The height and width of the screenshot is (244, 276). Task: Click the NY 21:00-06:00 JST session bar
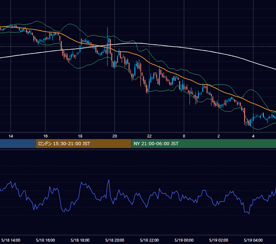[x=203, y=144]
